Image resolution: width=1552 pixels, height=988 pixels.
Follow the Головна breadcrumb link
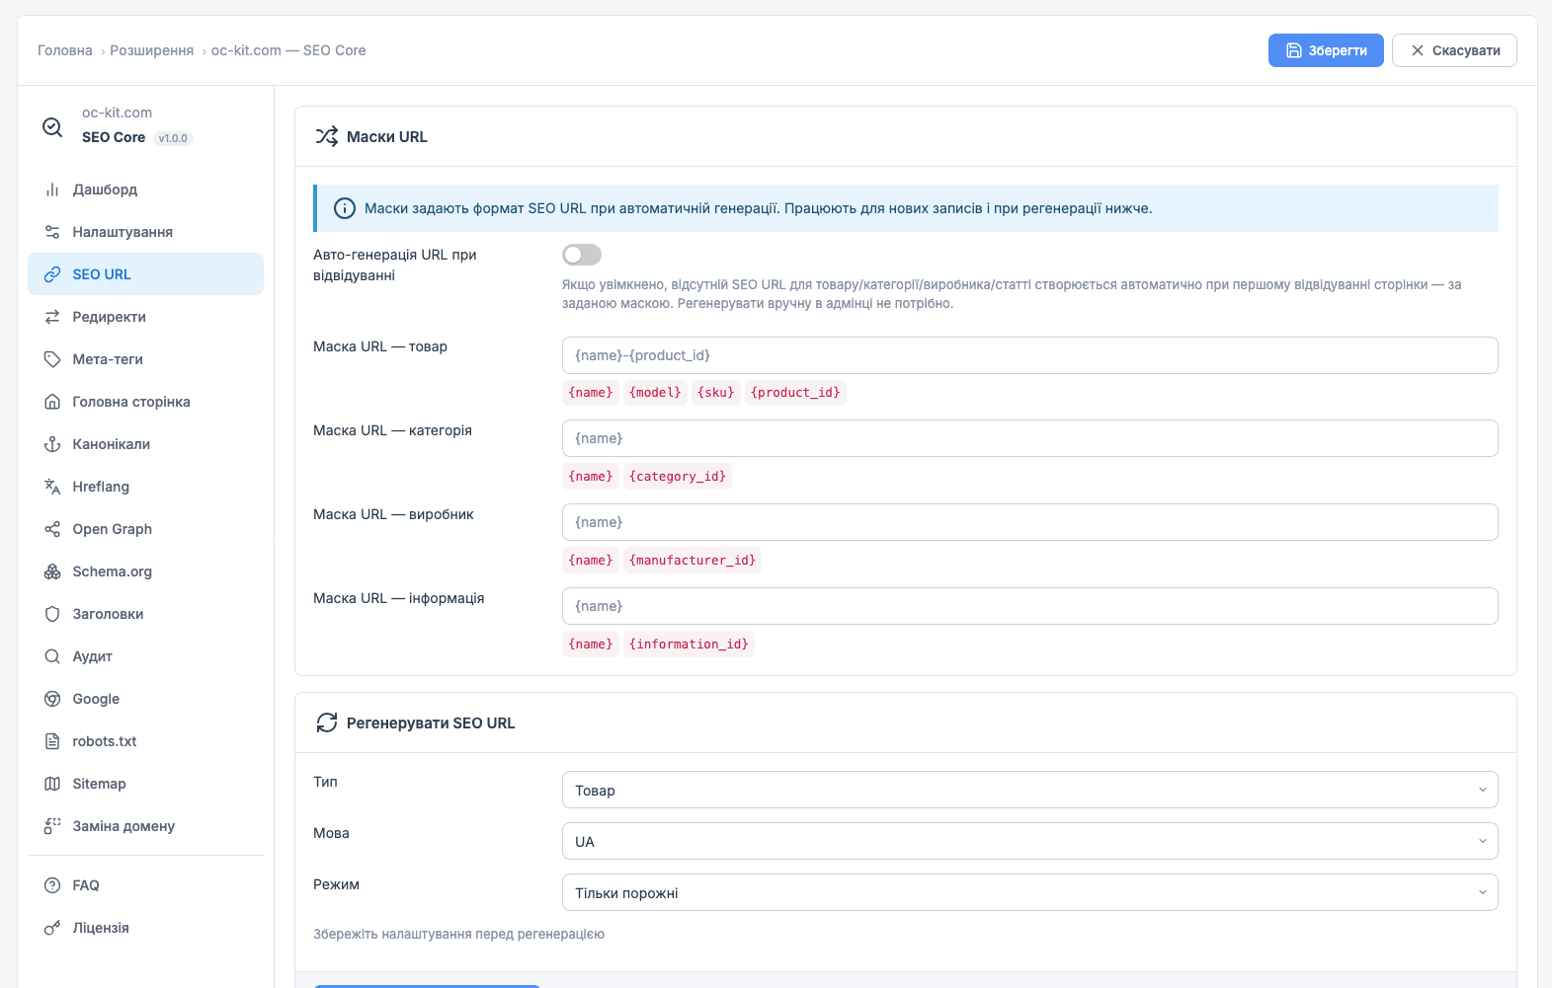click(65, 50)
